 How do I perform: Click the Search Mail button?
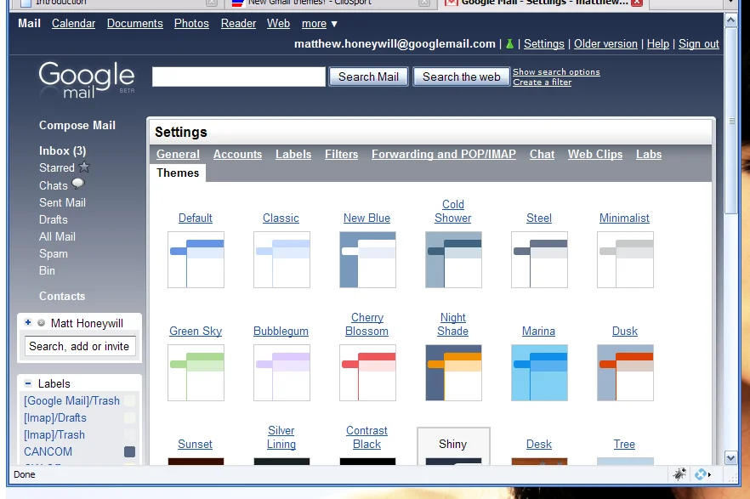point(368,77)
